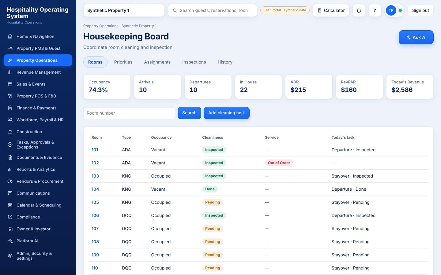Click the Pending badge in room 107 row
Viewport: 441px width, 275px height.
(x=213, y=229)
